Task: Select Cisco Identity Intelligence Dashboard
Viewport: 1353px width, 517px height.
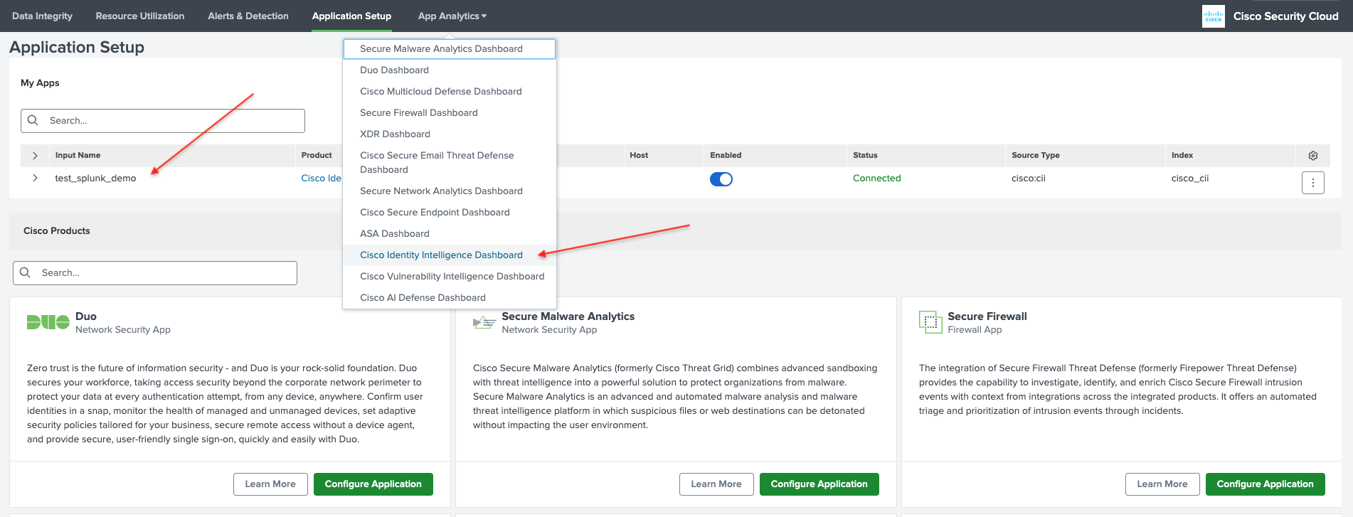Action: (441, 255)
